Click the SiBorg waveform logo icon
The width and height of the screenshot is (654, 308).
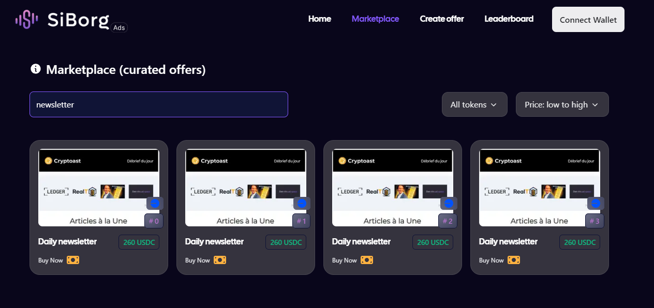pos(26,20)
